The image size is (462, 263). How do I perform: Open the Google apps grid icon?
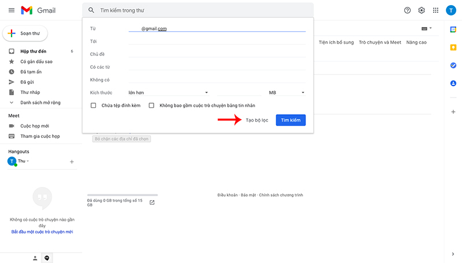tap(435, 10)
